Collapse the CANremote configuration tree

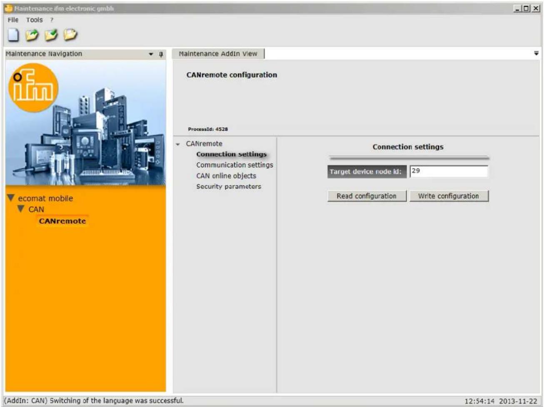pyautogui.click(x=178, y=144)
